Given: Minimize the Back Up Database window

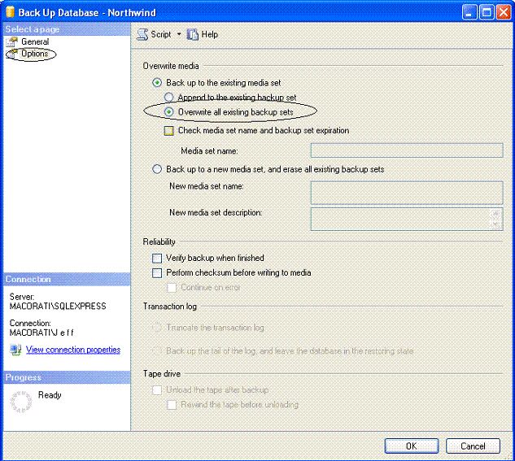Looking at the screenshot, I should (x=469, y=12).
